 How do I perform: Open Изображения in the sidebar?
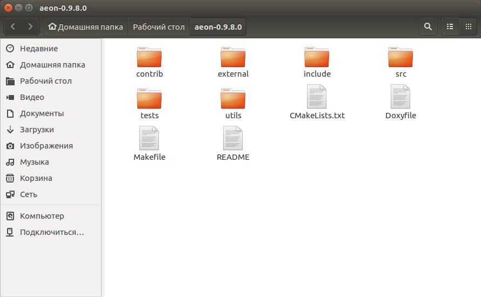pos(51,146)
